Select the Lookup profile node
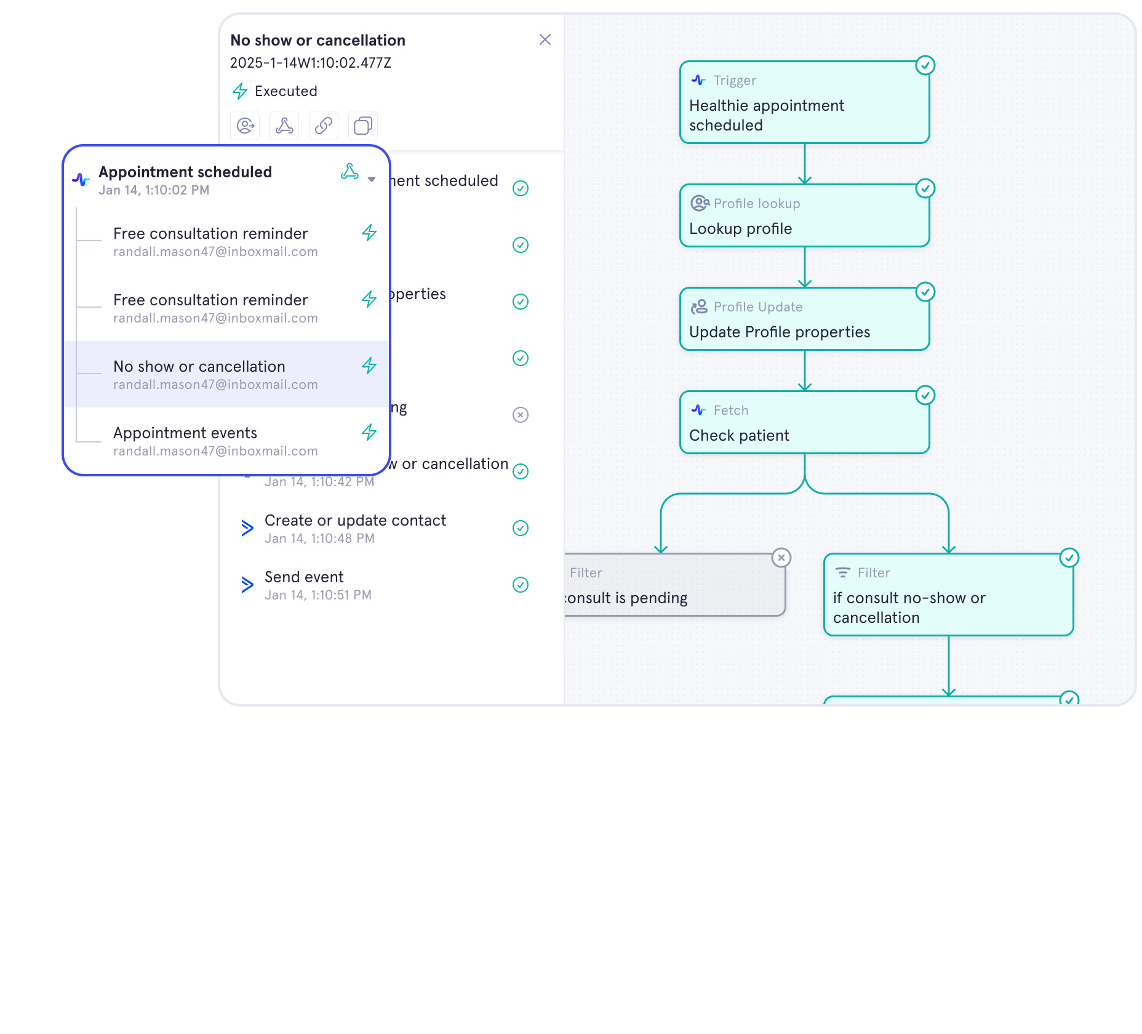Image resolution: width=1142 pixels, height=1034 pixels. click(804, 216)
